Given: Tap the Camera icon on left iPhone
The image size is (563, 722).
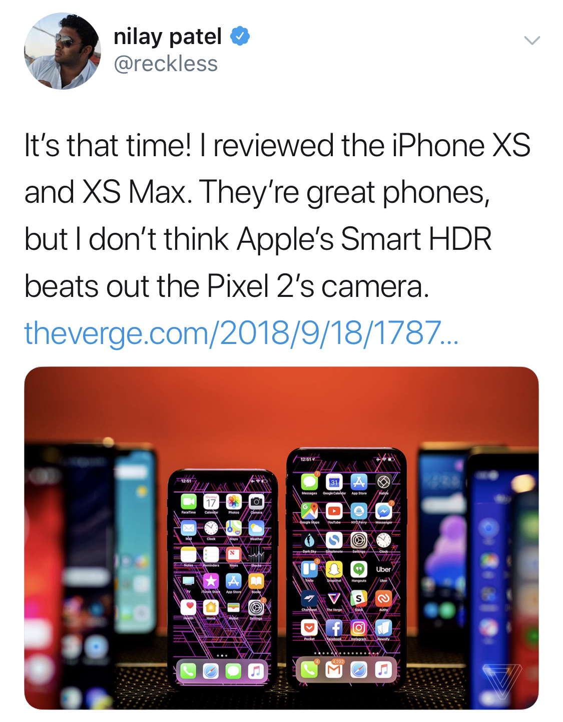Looking at the screenshot, I should coord(256,501).
